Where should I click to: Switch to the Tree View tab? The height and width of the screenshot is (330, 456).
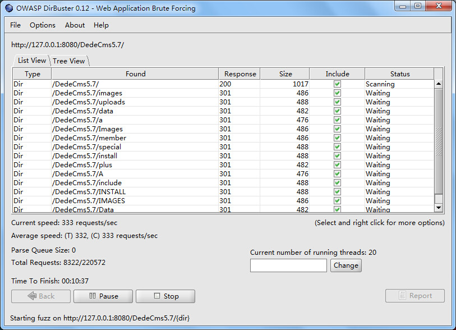68,61
